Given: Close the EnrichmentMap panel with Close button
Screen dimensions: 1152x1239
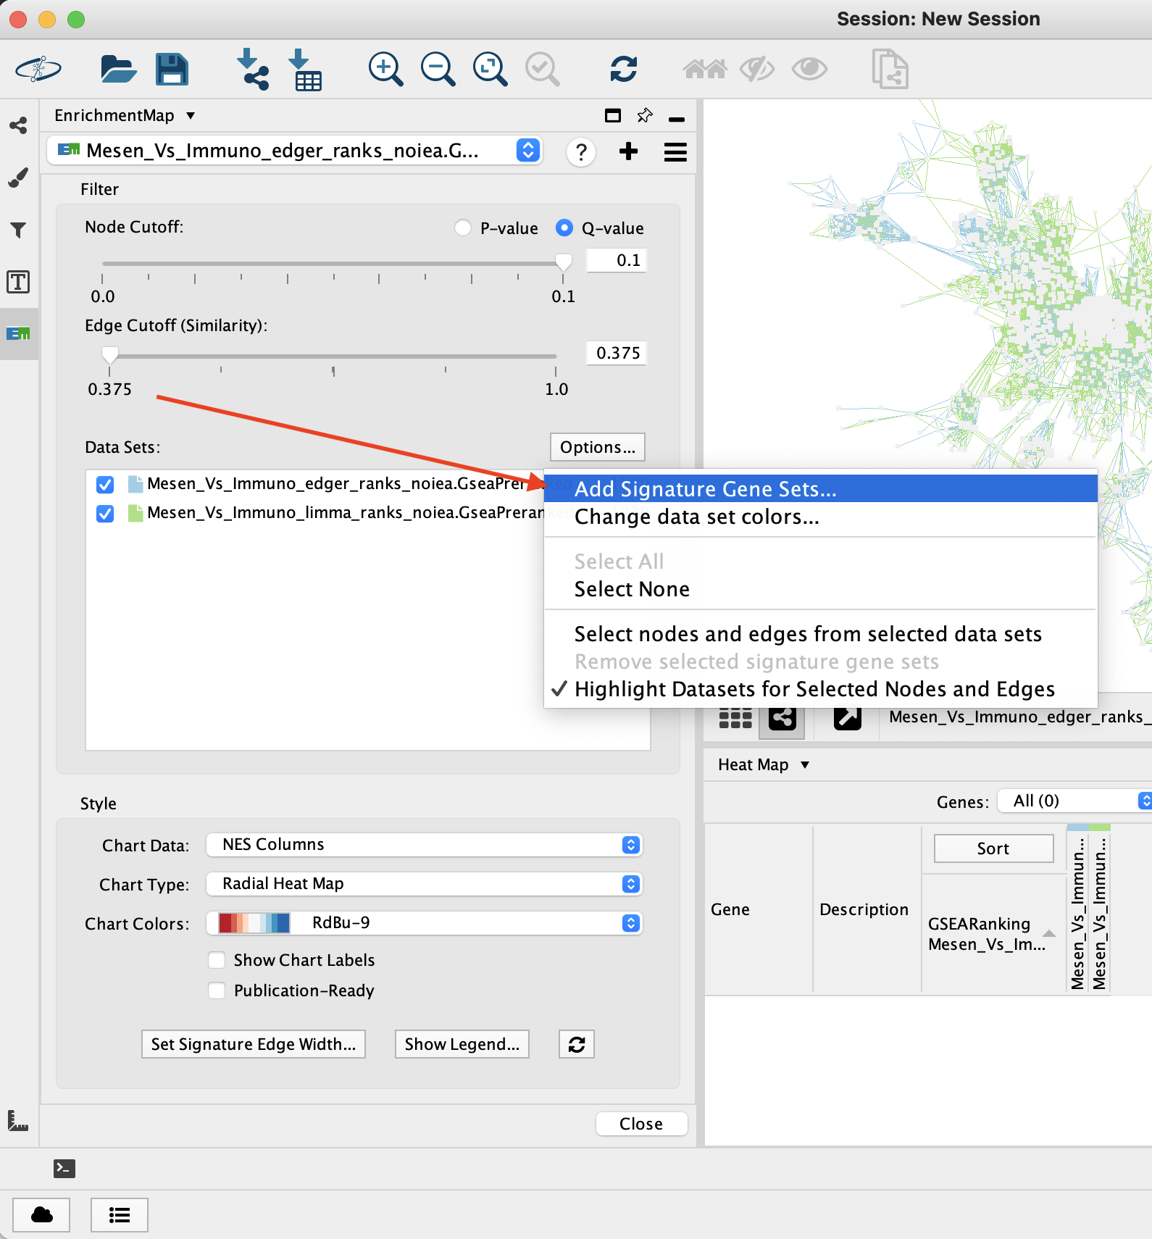Looking at the screenshot, I should [x=641, y=1124].
